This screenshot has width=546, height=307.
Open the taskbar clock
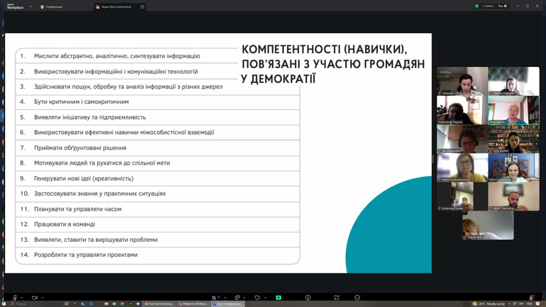(529, 304)
